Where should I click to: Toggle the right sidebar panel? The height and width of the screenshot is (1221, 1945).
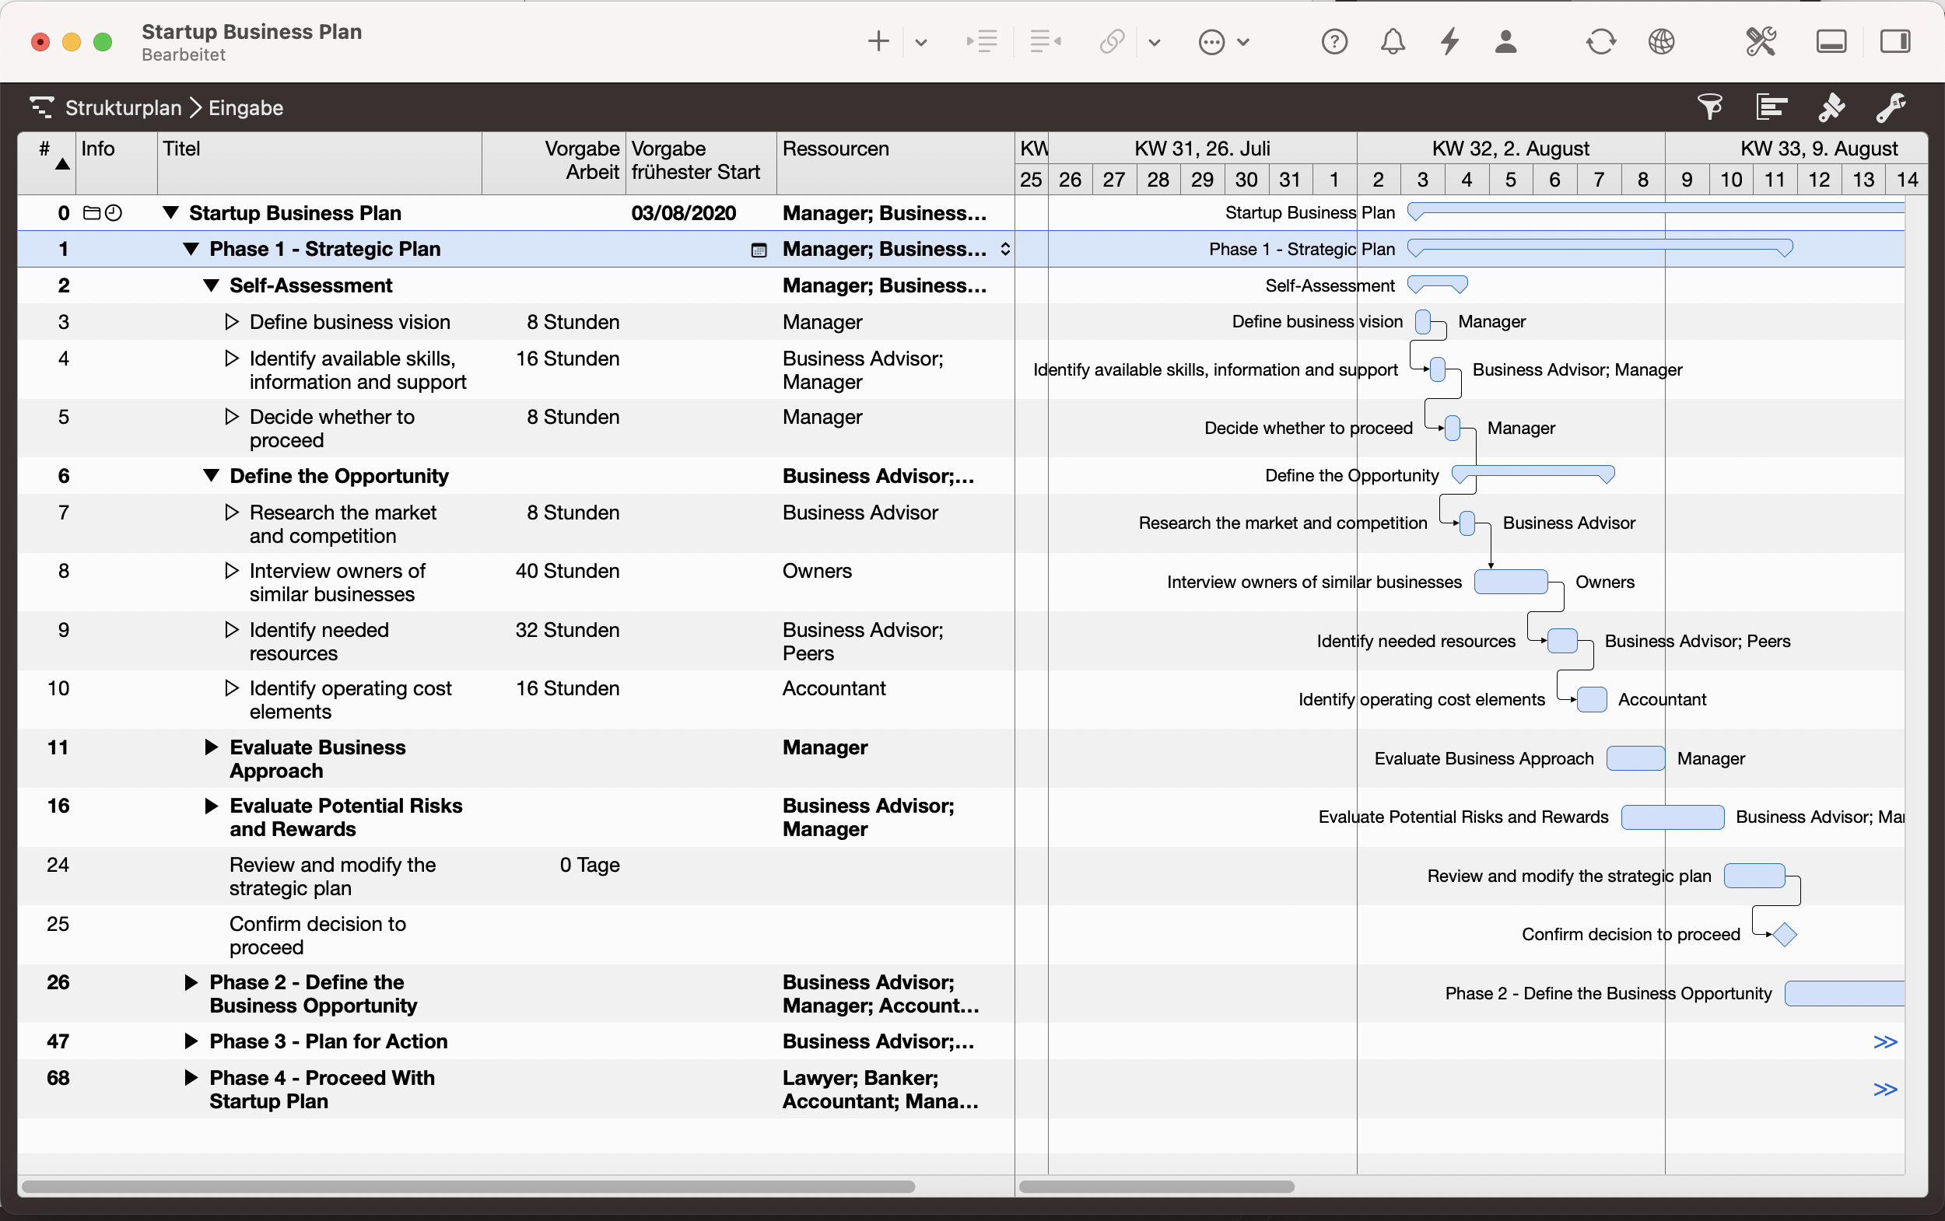click(1894, 41)
